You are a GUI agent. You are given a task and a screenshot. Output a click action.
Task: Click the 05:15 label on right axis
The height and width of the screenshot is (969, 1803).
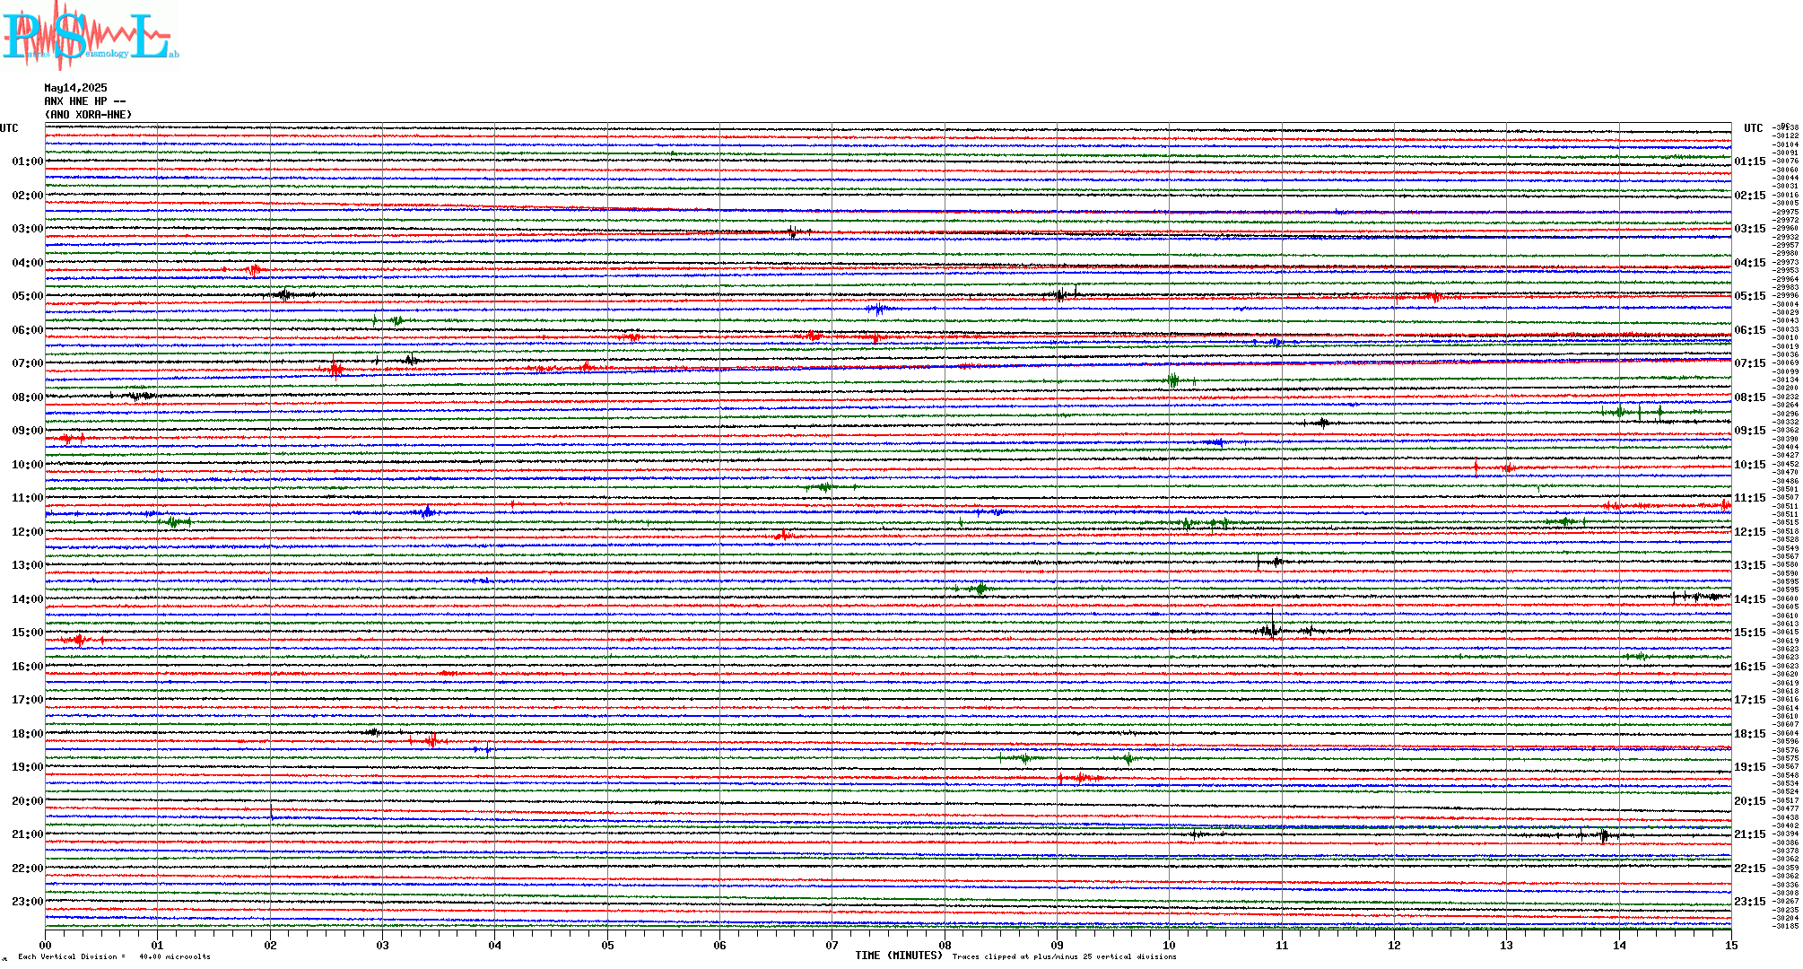pos(1750,296)
